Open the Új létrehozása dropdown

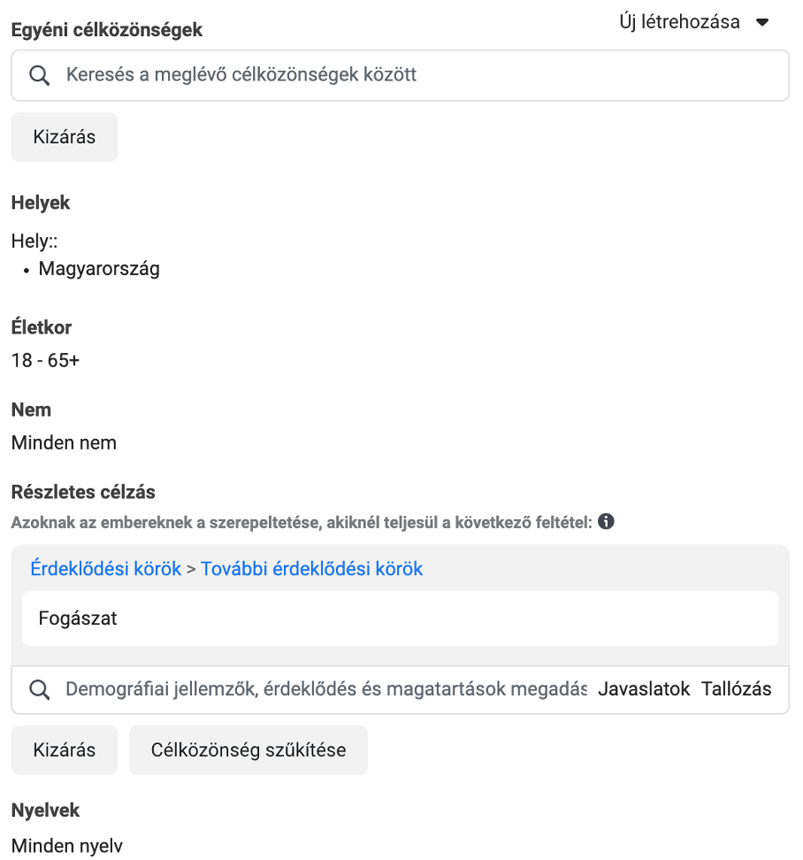point(694,22)
